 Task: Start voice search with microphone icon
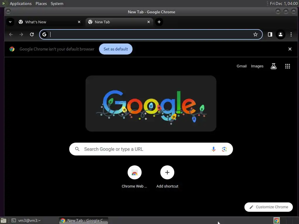tap(213, 149)
